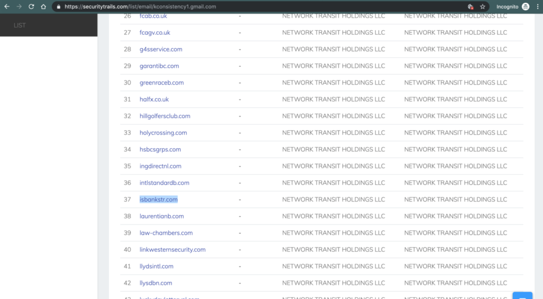Open the Incognito profile icon
Viewport: 543px width, 299px height.
point(526,6)
